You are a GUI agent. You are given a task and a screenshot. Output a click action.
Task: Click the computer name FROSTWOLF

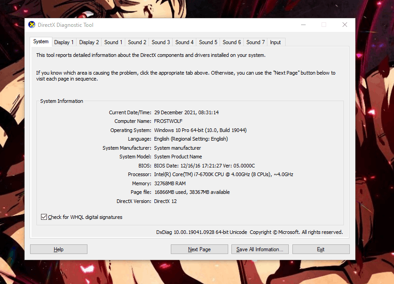click(168, 121)
